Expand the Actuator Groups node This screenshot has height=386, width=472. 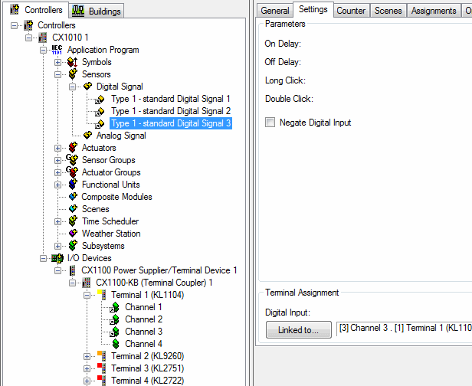pos(57,172)
